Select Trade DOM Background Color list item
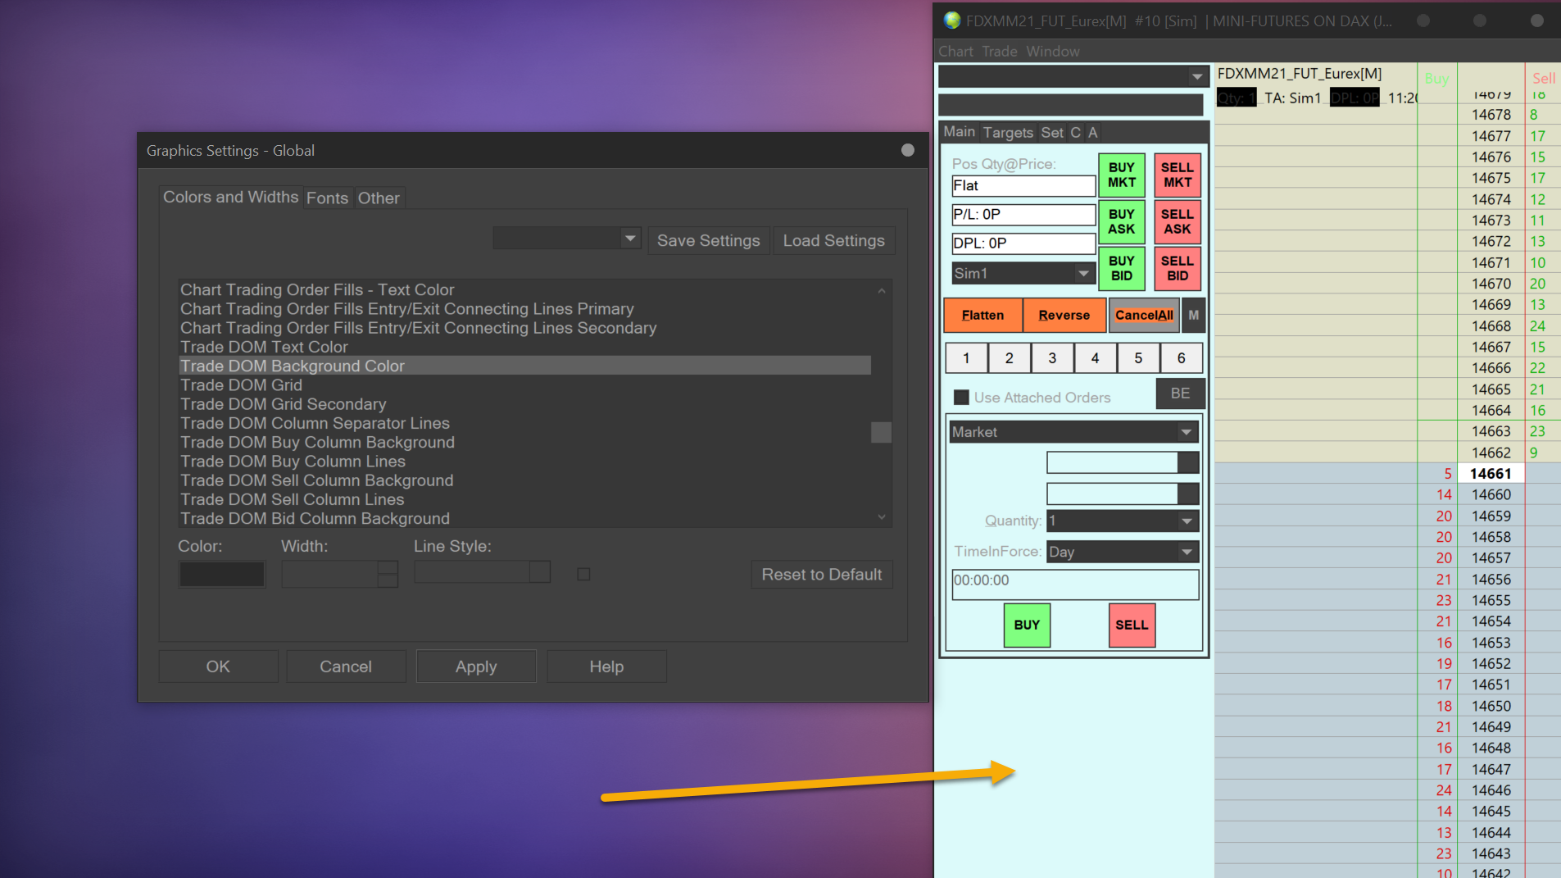Image resolution: width=1561 pixels, height=878 pixels. [x=524, y=366]
